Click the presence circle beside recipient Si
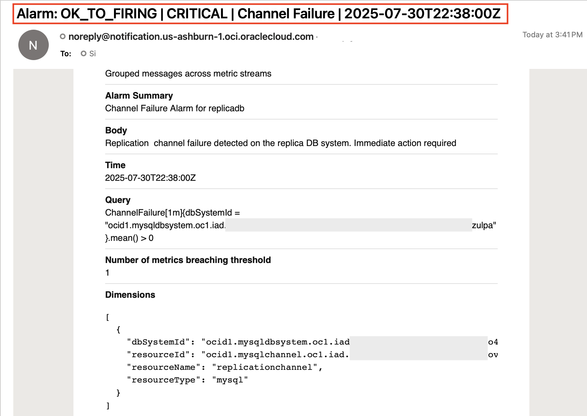This screenshot has width=587, height=416. [x=84, y=53]
